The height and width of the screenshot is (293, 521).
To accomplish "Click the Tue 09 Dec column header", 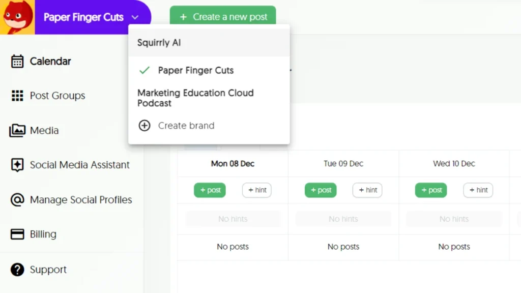I will click(343, 164).
